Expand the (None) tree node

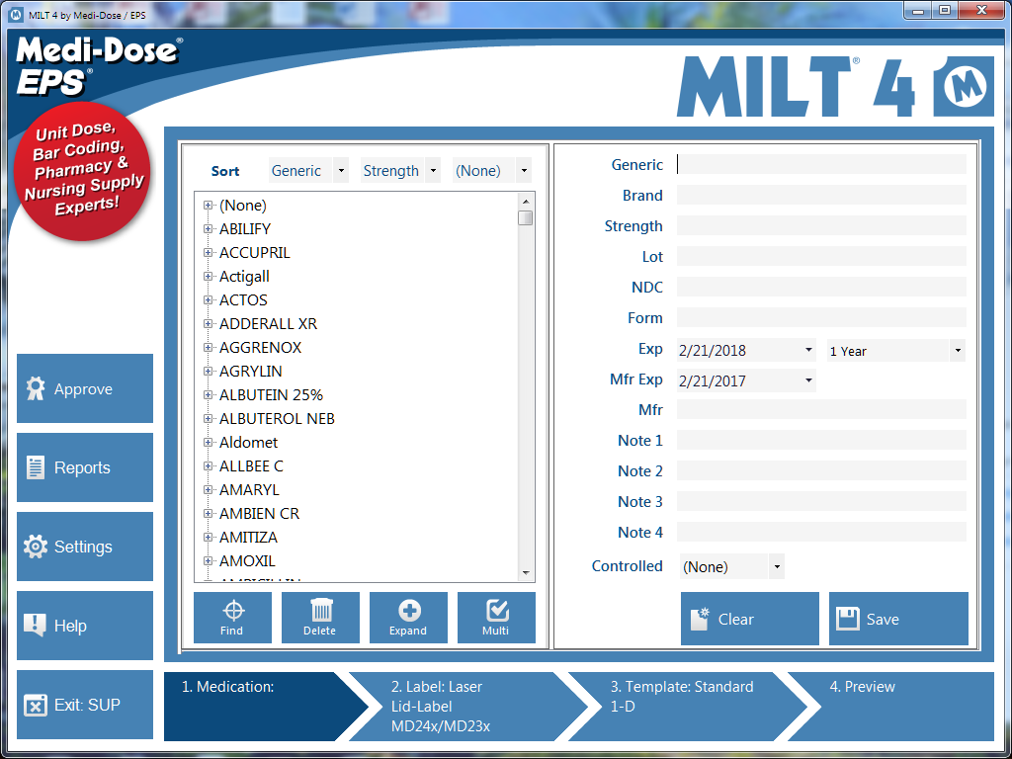(208, 206)
